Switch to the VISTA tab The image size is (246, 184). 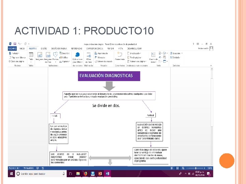click(121, 48)
